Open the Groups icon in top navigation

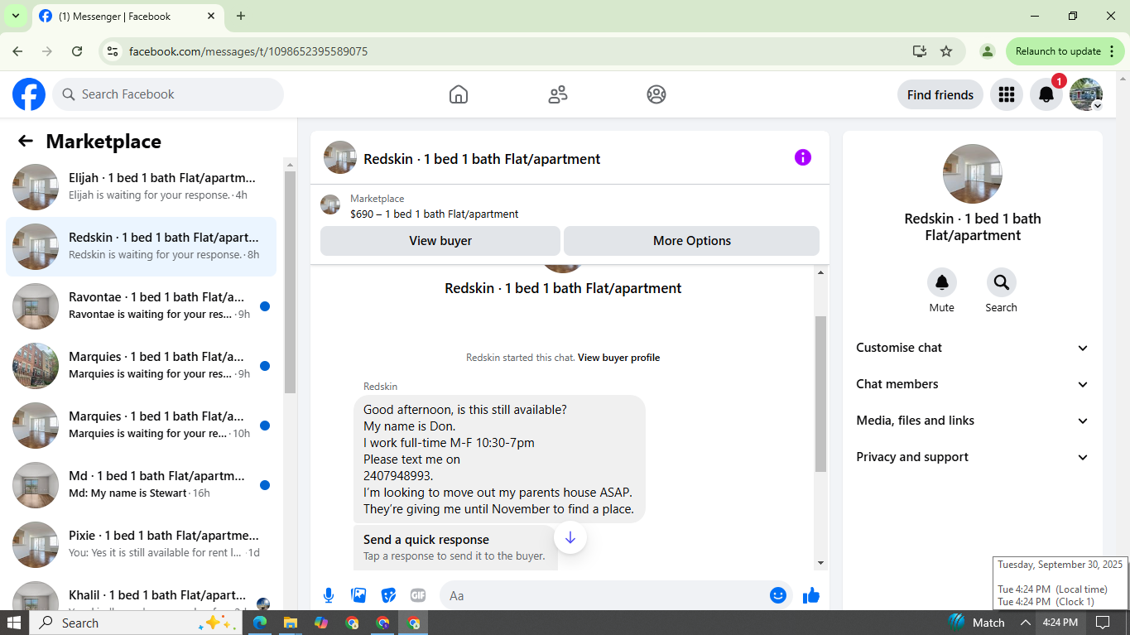click(x=656, y=94)
